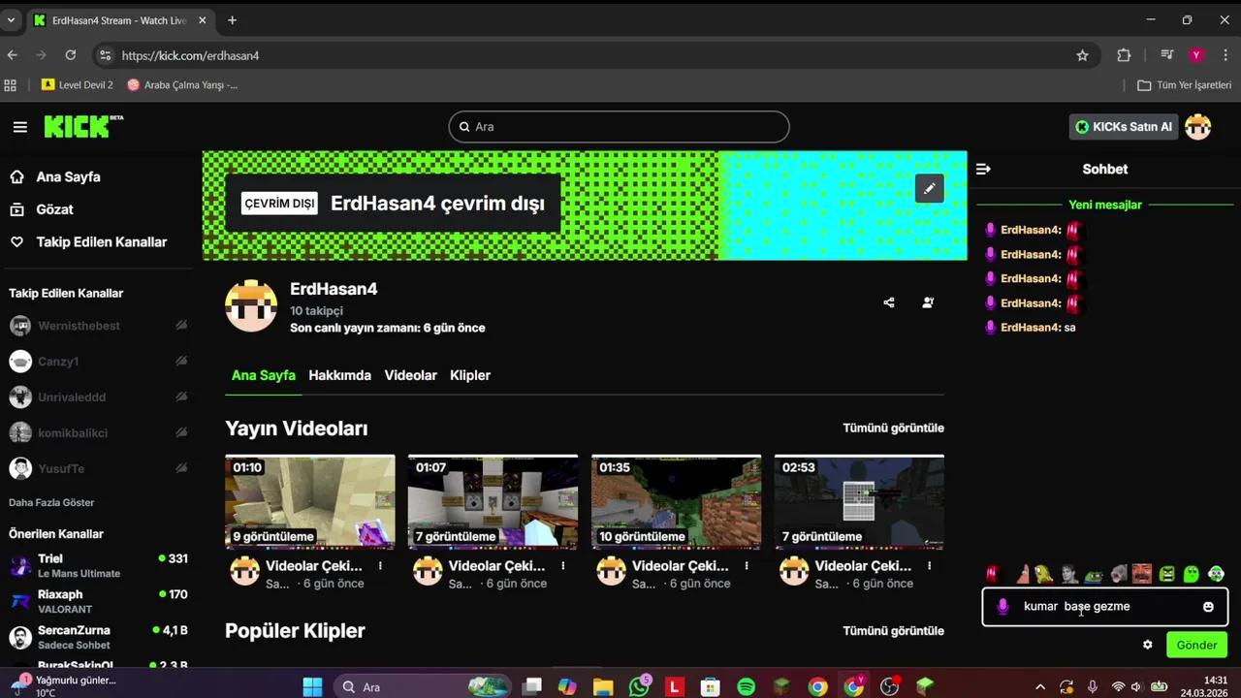Open the emoji picker in chat input

click(1208, 607)
